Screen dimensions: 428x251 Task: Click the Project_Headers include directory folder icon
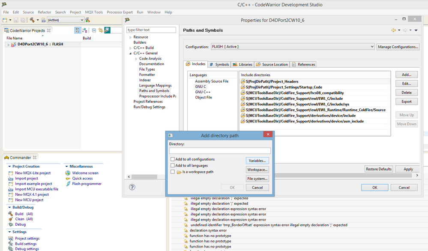pos(243,81)
